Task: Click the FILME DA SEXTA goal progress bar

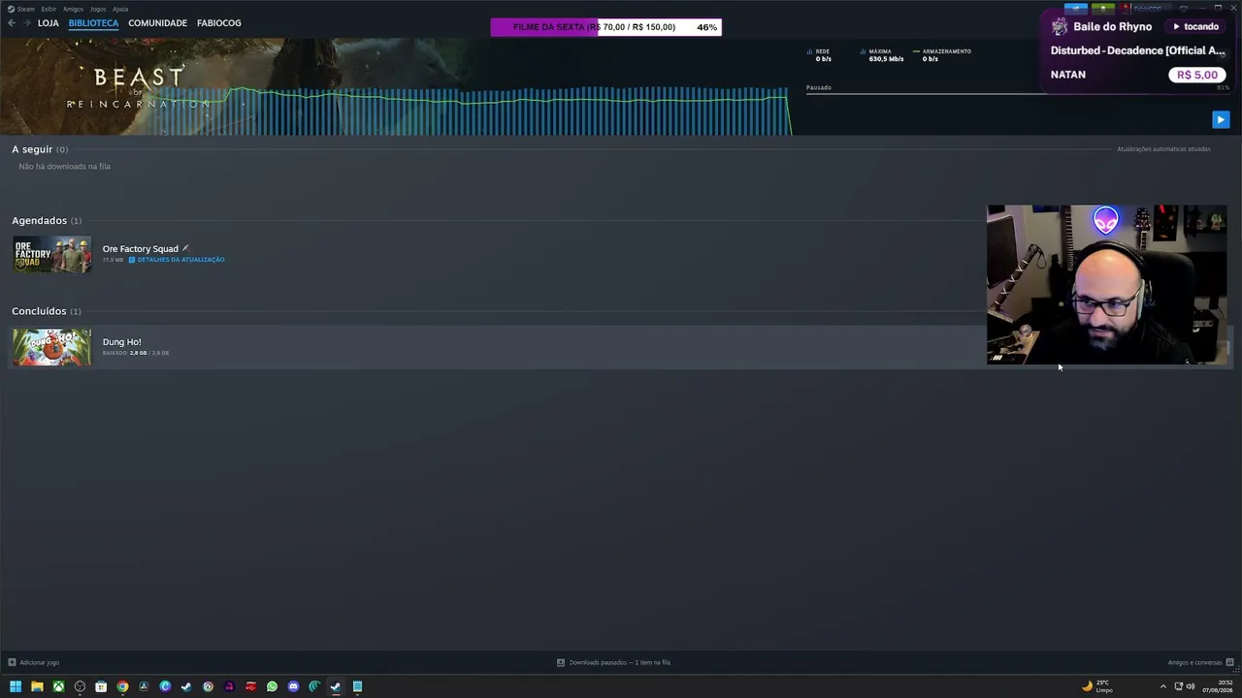Action: click(605, 27)
